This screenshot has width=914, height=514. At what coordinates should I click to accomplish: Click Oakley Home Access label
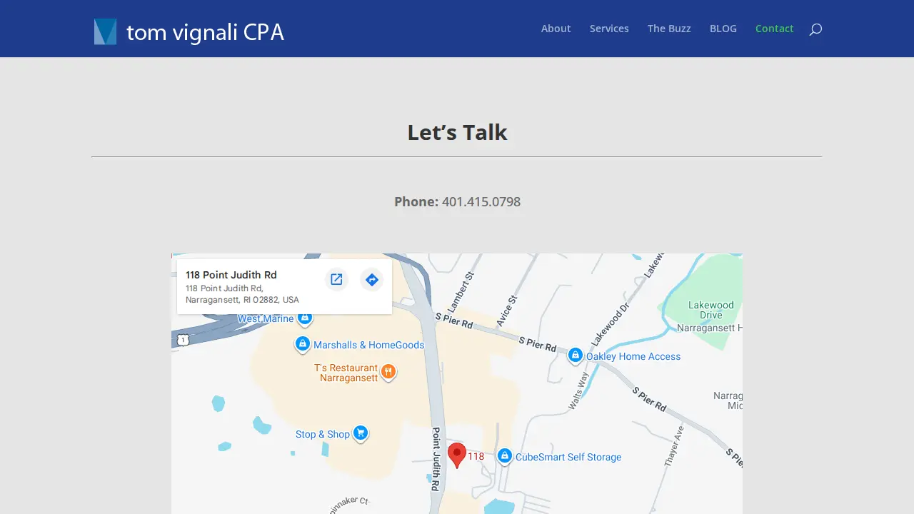click(x=633, y=356)
